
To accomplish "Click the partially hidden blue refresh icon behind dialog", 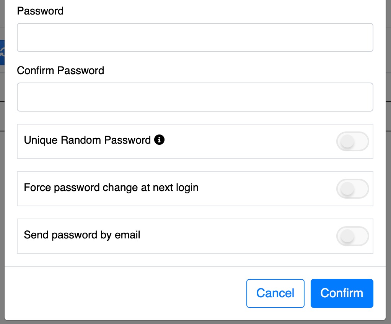I will coord(2,53).
